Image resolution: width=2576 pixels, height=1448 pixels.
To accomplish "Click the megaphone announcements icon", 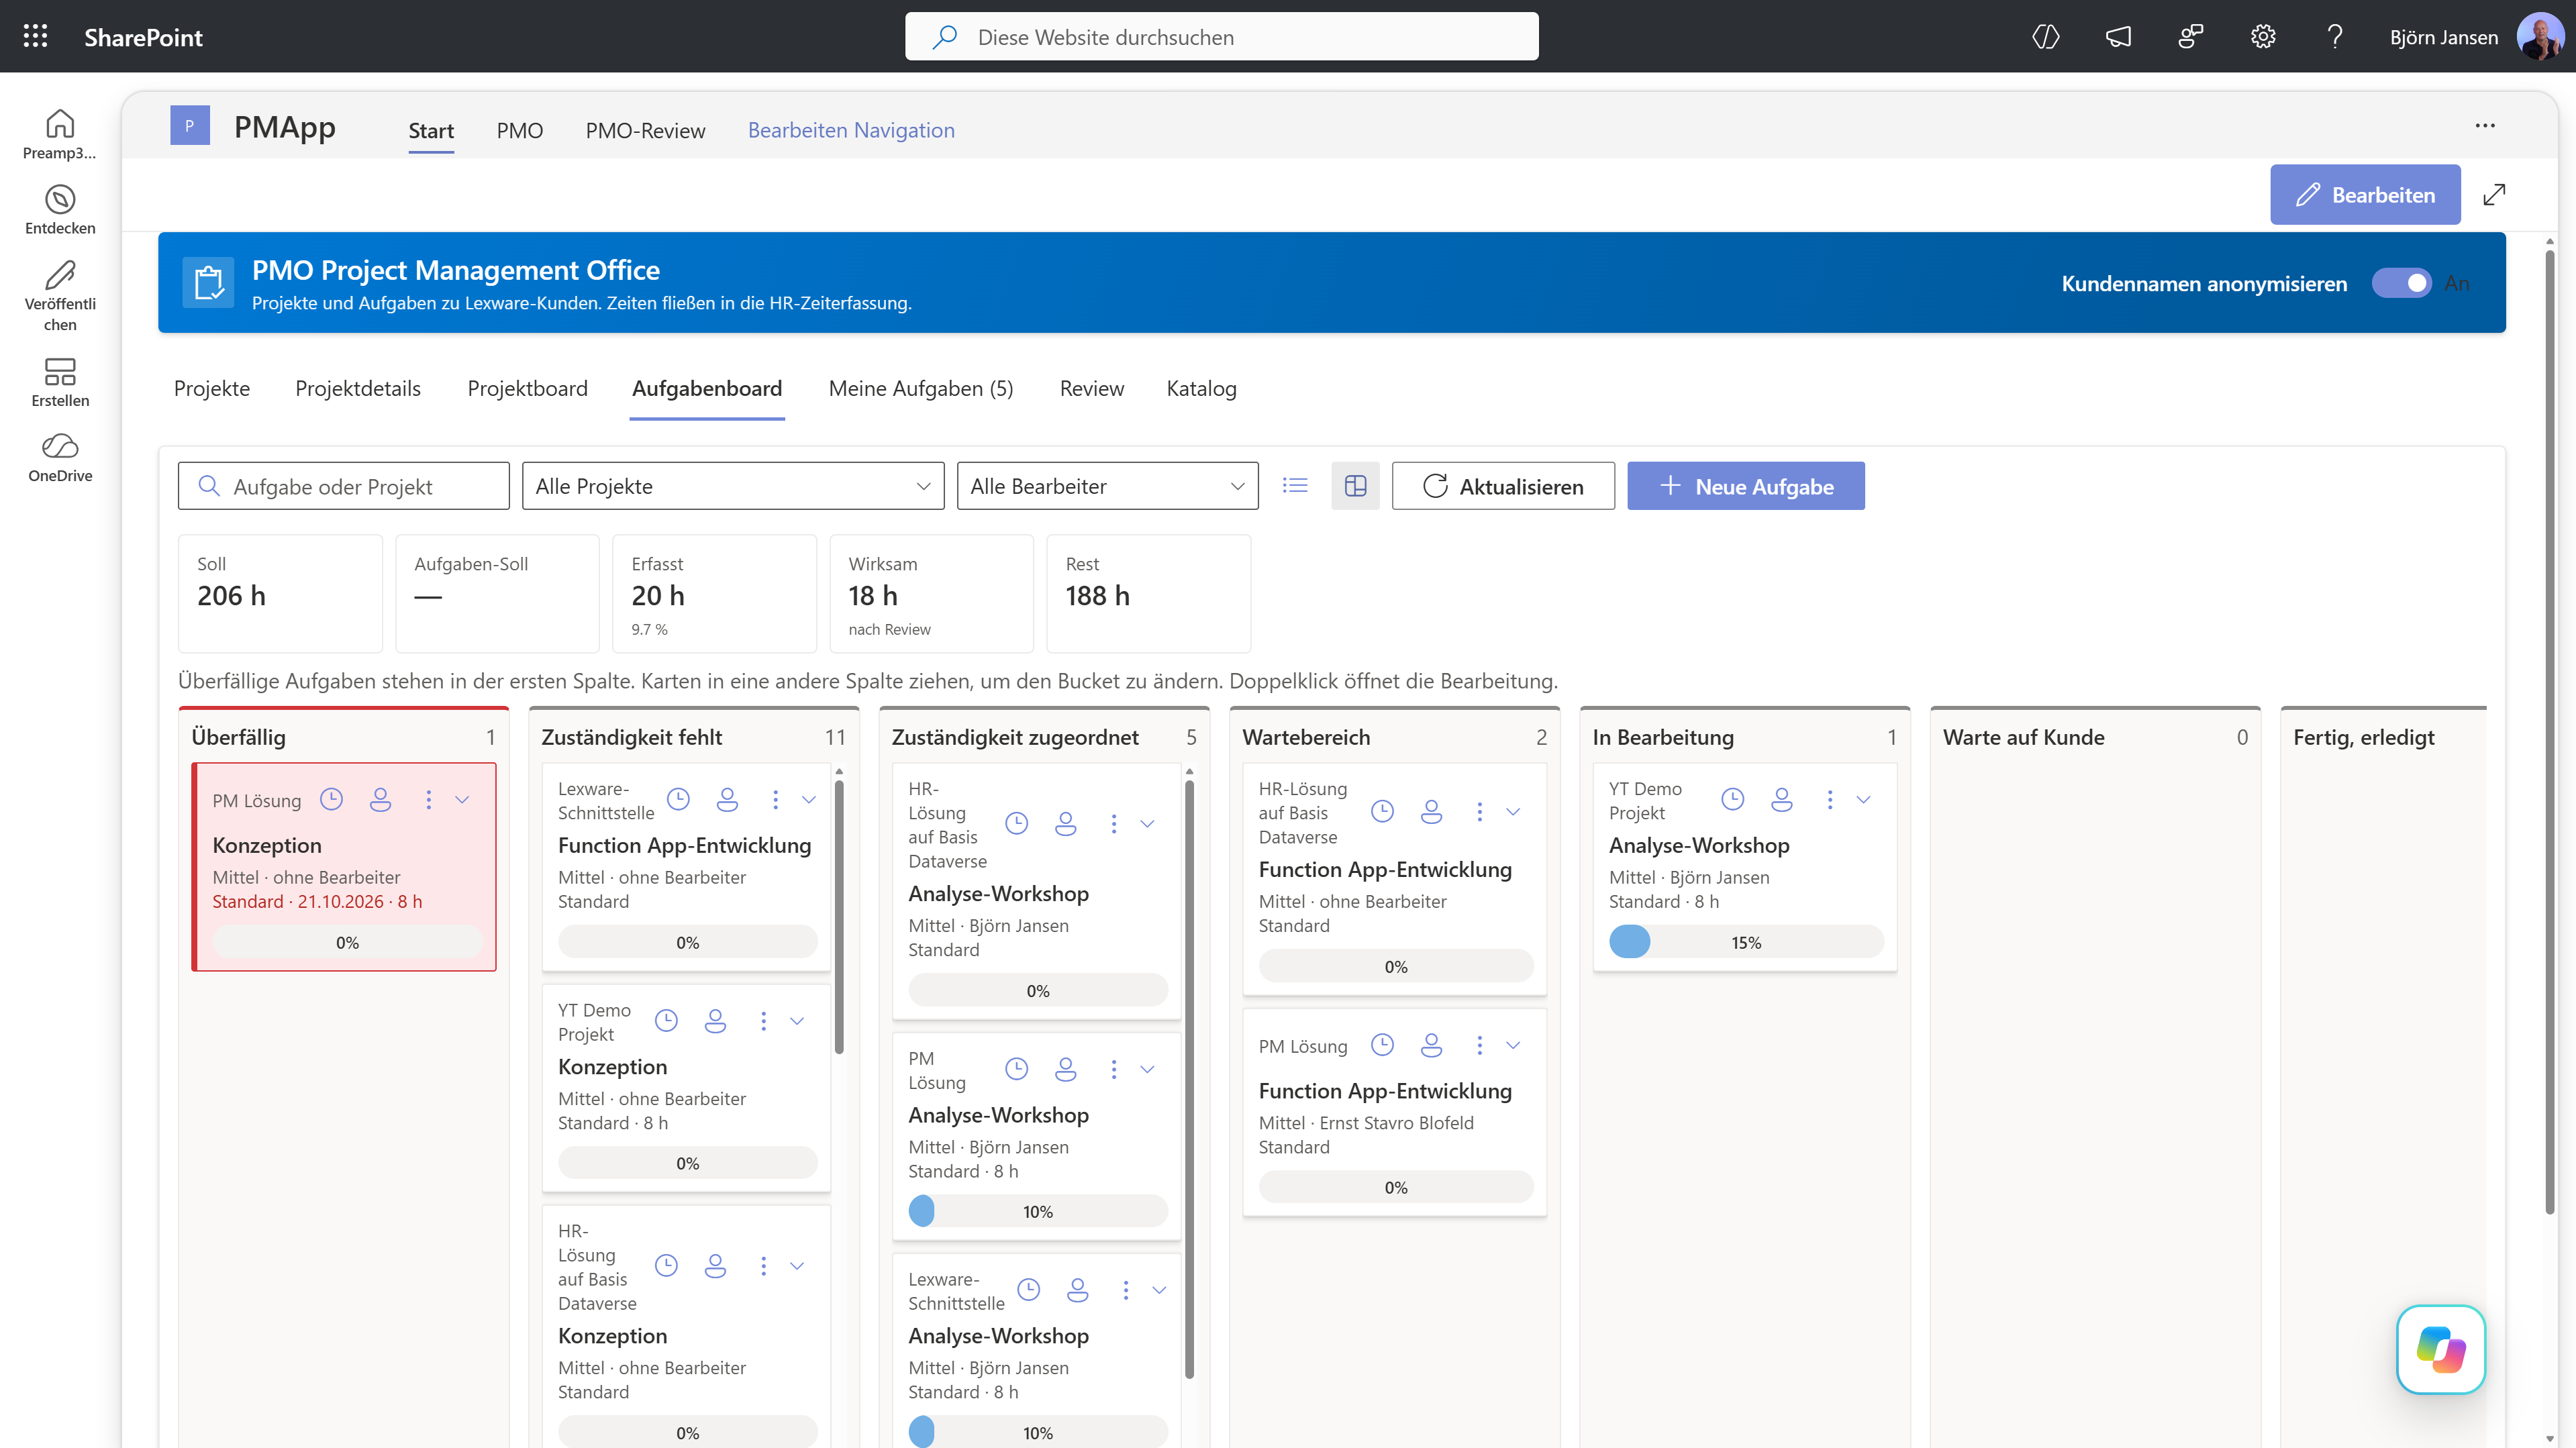I will [2118, 37].
